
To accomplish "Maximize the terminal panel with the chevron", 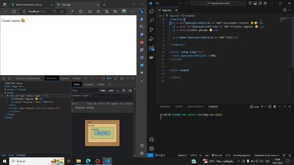I will (285, 107).
